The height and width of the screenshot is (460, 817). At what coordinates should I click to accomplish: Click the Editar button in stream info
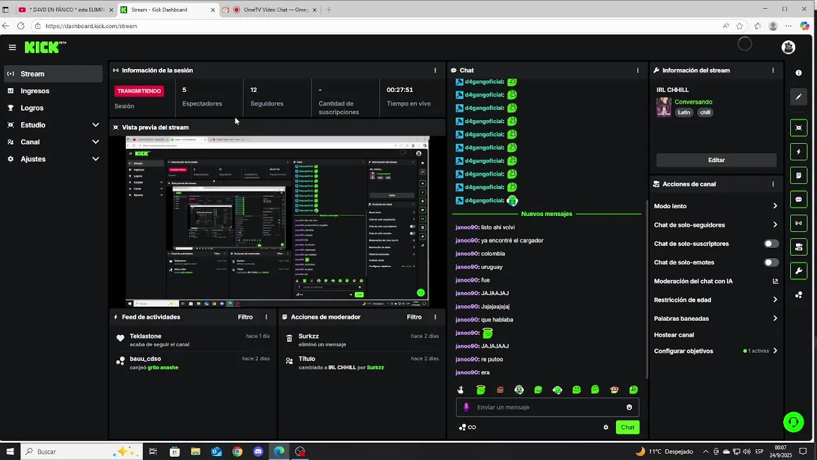pos(716,160)
